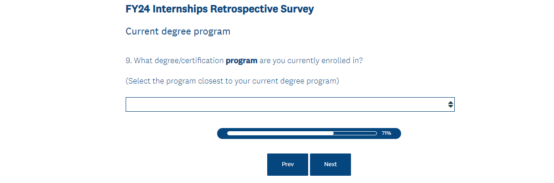Go back with the Prev button
Image resolution: width=554 pixels, height=183 pixels.
pos(288,164)
